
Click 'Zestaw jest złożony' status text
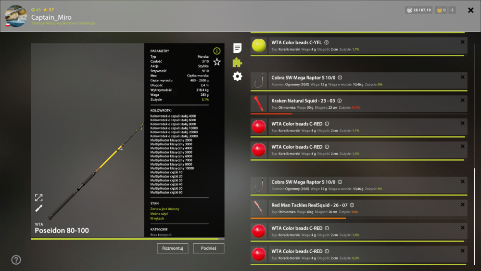[x=165, y=209]
